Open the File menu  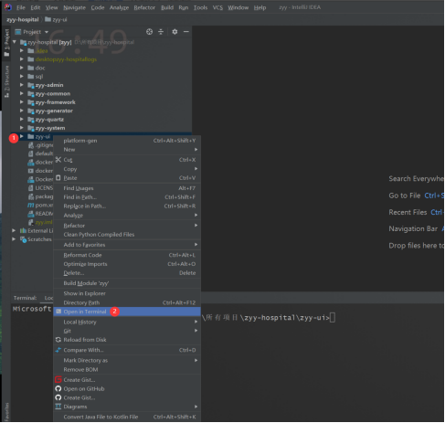pos(21,7)
